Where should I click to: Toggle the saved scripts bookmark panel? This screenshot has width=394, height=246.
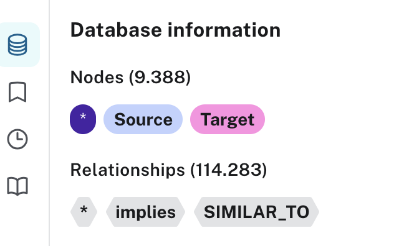tap(17, 92)
